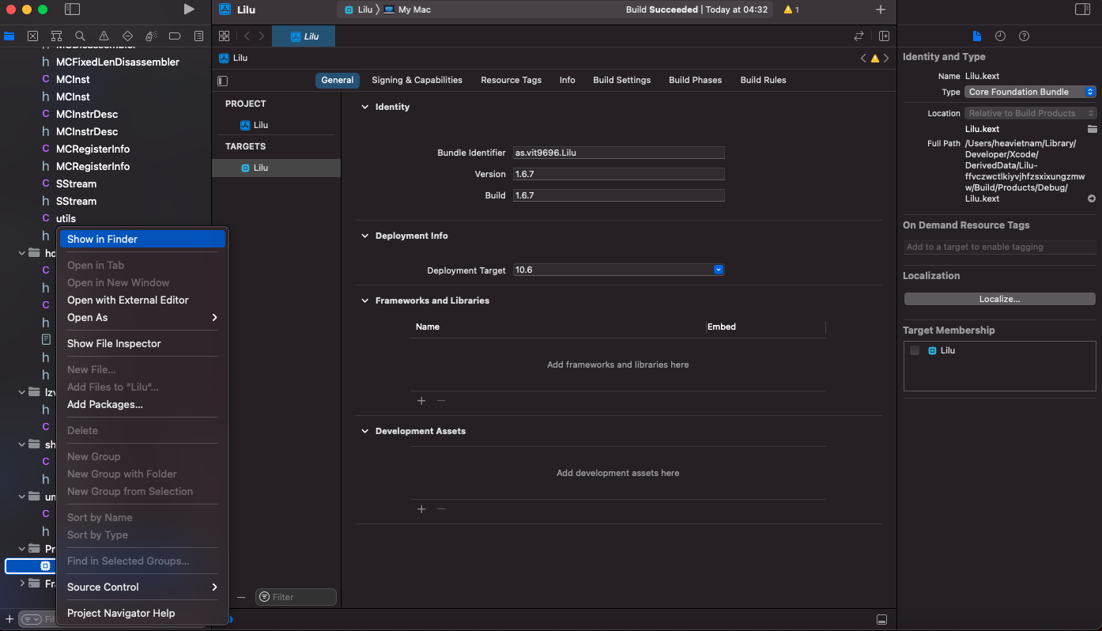This screenshot has height=631, width=1102.
Task: Toggle the inspector panel on the right
Action: point(1082,9)
